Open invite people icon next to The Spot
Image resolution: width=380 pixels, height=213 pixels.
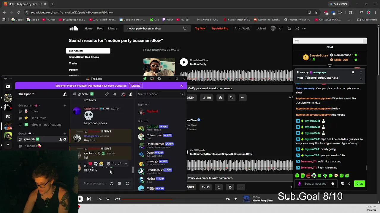[65, 94]
